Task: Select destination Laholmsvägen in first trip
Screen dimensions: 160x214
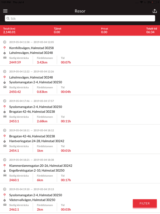Action: [x=31, y=53]
